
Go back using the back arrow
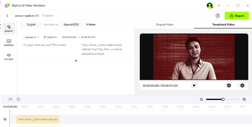coord(7,16)
